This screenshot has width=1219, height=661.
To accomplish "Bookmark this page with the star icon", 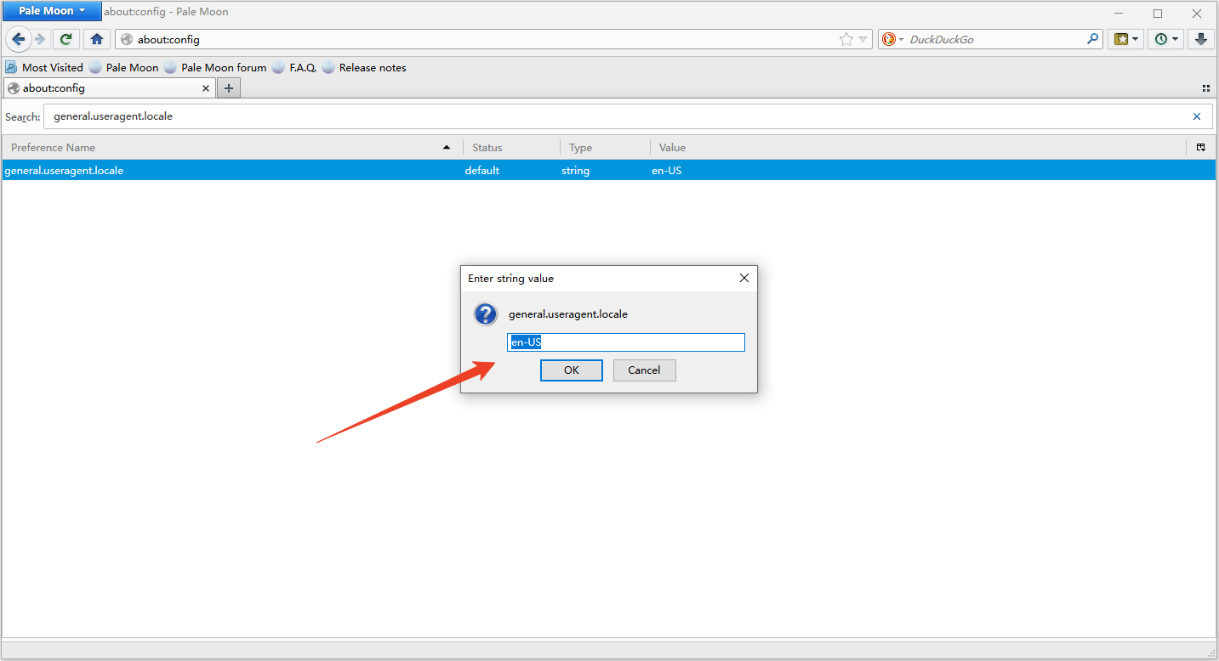I will pyautogui.click(x=846, y=39).
